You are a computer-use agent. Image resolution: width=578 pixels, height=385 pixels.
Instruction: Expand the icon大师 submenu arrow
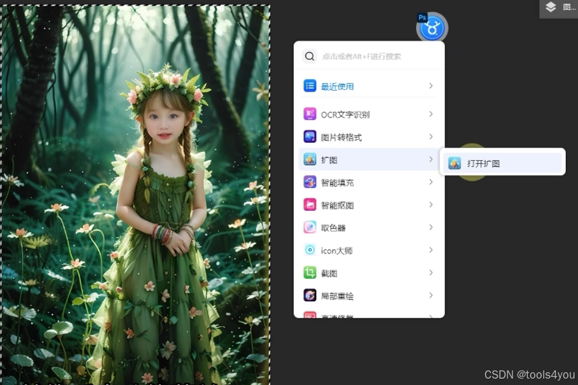pos(431,250)
